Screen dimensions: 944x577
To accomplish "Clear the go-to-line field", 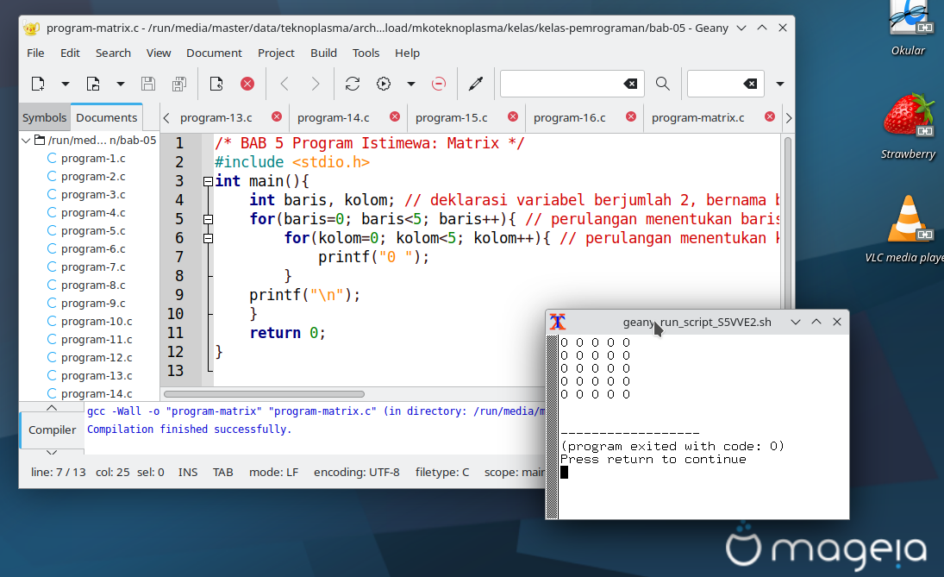I will point(750,84).
